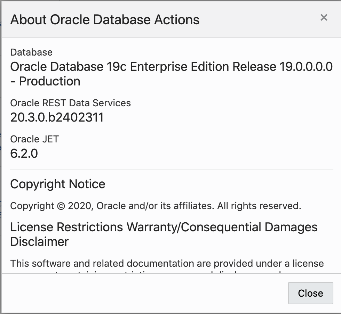Click the Oracle REST Data Services label
This screenshot has width=341, height=314.
(70, 103)
